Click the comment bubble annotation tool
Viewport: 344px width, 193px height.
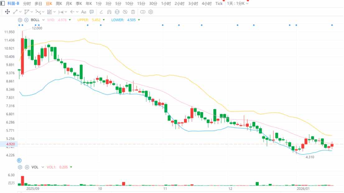pyautogui.click(x=91, y=12)
